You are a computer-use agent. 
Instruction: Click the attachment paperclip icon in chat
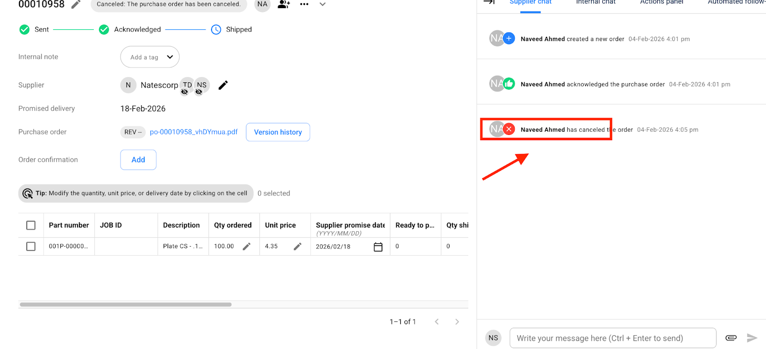[731, 338]
